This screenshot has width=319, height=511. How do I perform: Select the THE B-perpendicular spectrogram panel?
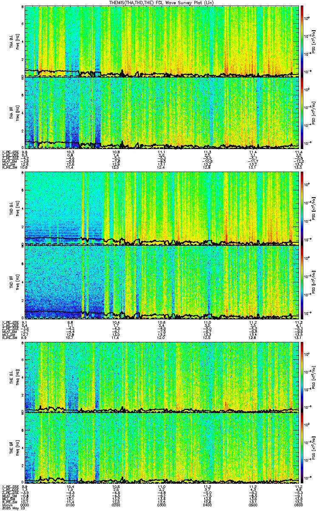(x=162, y=377)
